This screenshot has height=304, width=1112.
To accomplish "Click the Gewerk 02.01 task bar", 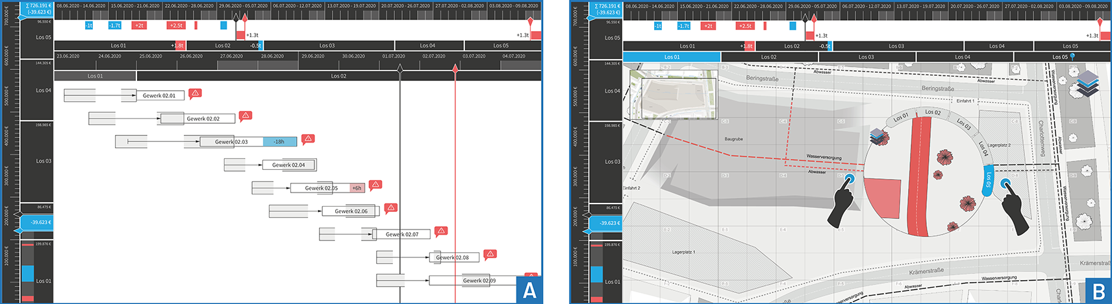I will [160, 95].
